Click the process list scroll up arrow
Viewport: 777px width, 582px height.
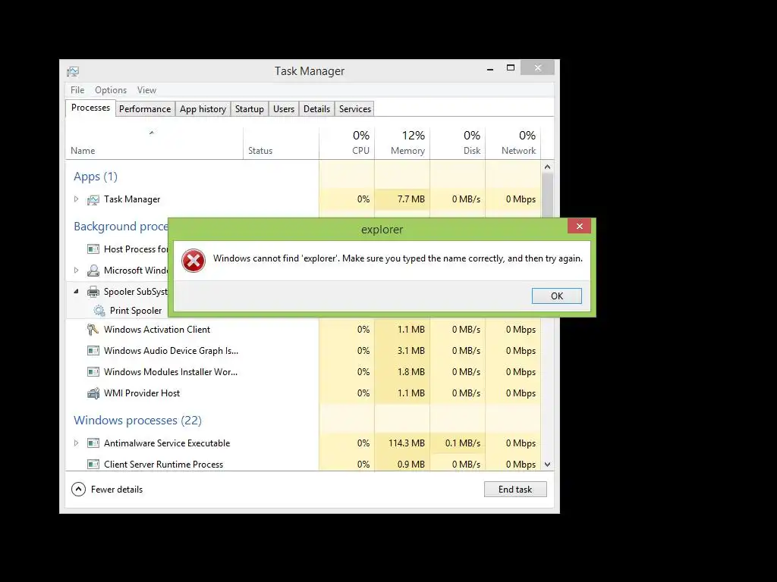(x=548, y=167)
